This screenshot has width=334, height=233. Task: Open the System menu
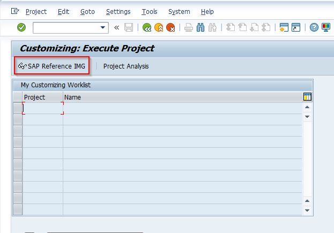(179, 11)
